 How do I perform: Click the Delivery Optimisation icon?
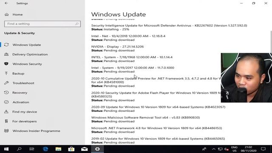click(6, 54)
